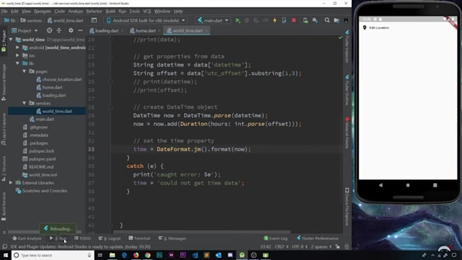Open the Tools menu
Image resolution: width=462 pixels, height=260 pixels.
(135, 11)
